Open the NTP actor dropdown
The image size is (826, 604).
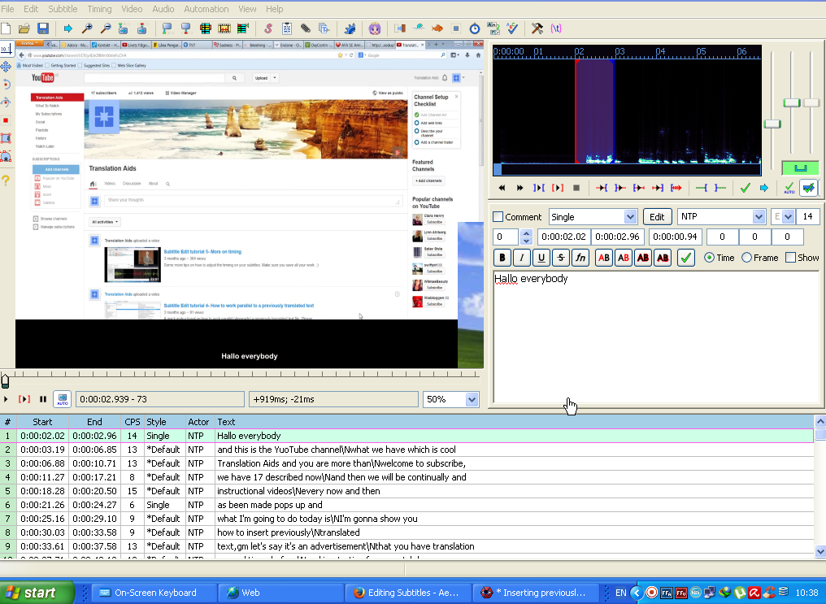point(759,217)
